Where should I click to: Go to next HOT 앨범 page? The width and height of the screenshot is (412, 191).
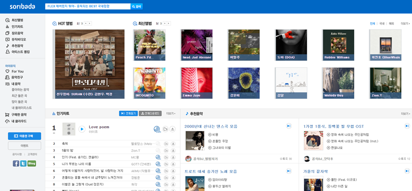pyautogui.click(x=90, y=24)
